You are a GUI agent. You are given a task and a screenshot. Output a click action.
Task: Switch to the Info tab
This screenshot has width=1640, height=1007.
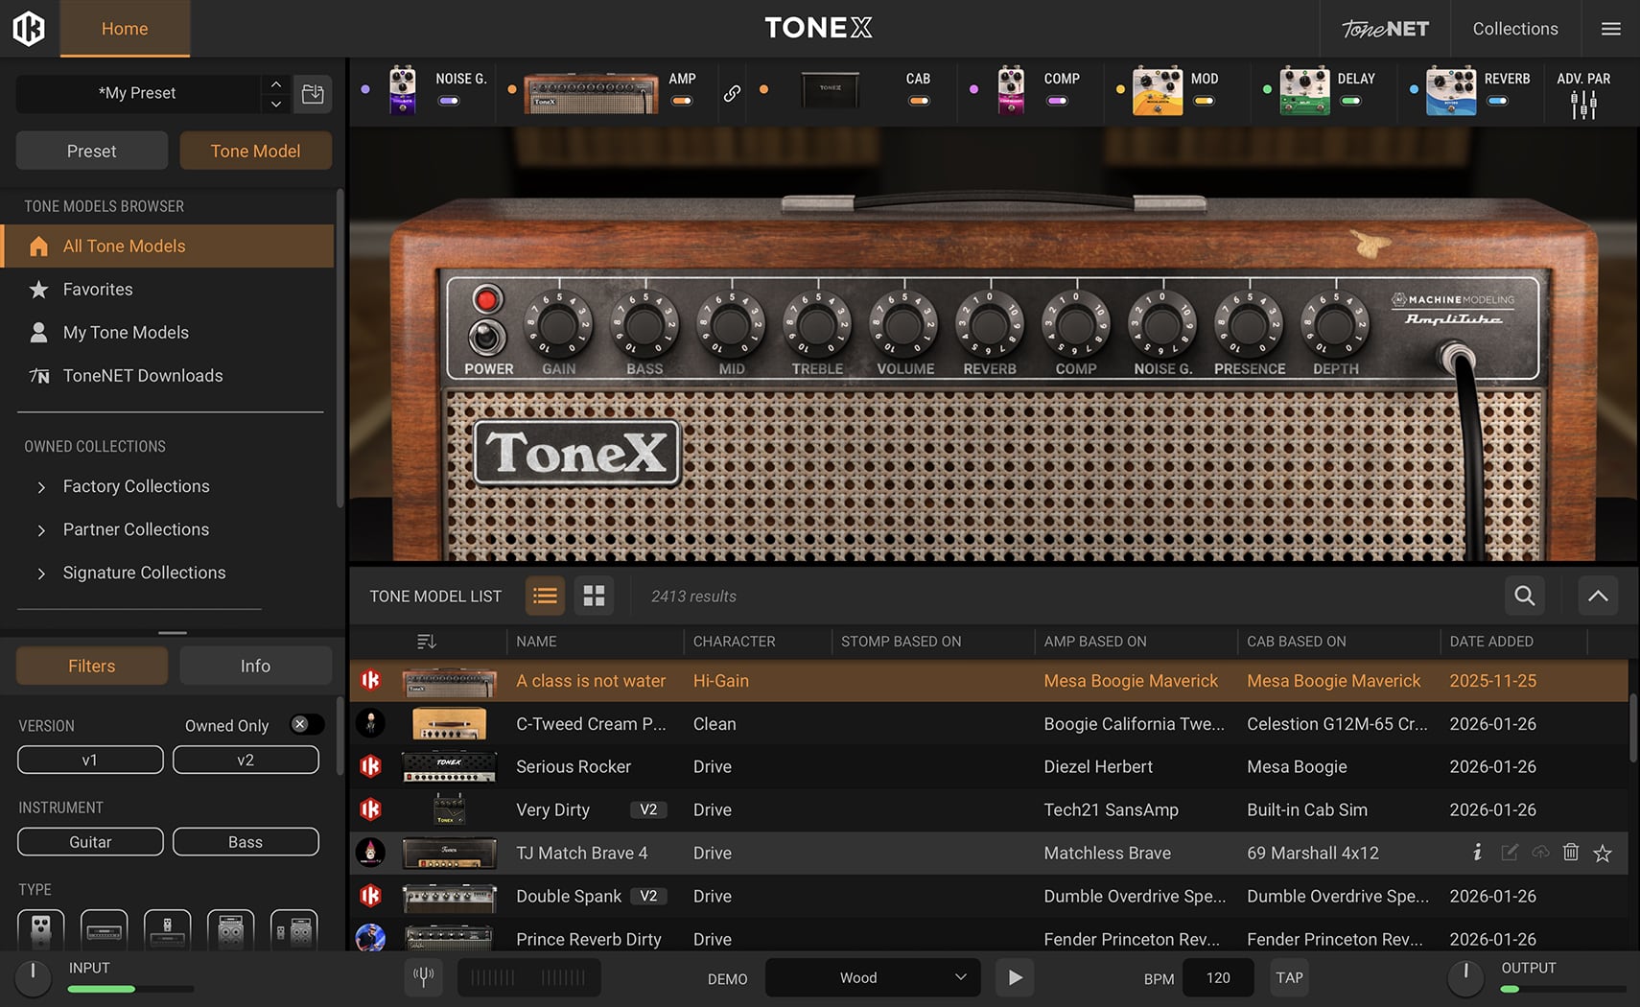(x=255, y=666)
